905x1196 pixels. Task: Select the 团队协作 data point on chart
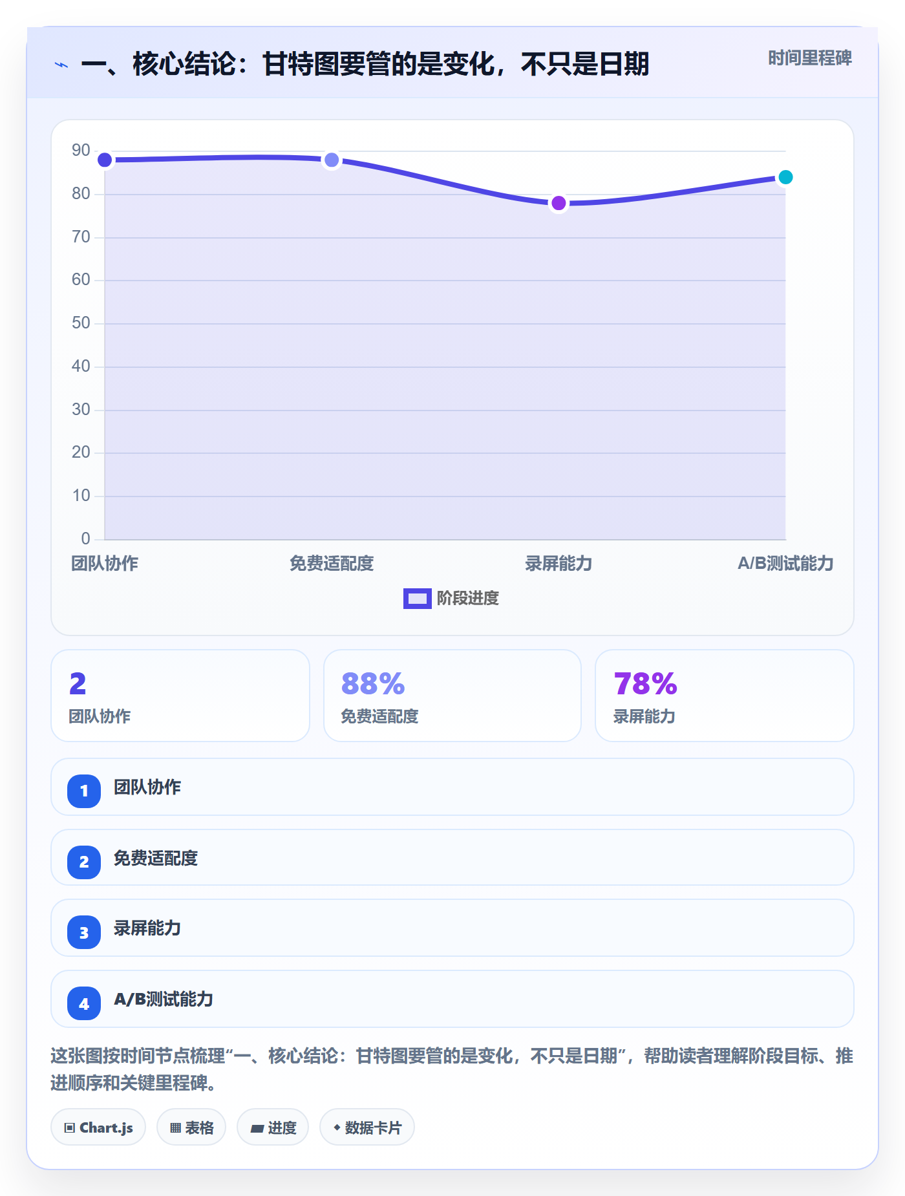(x=105, y=160)
